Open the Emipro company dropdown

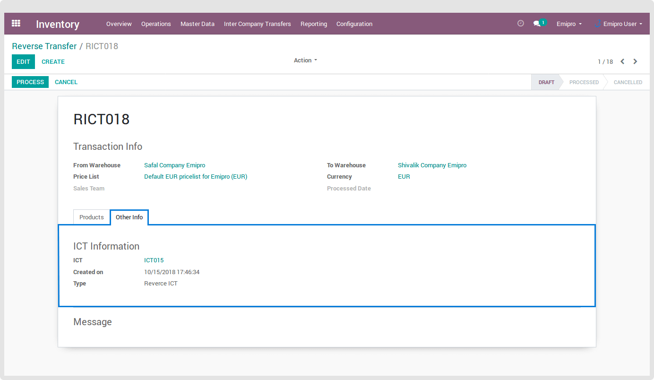569,24
